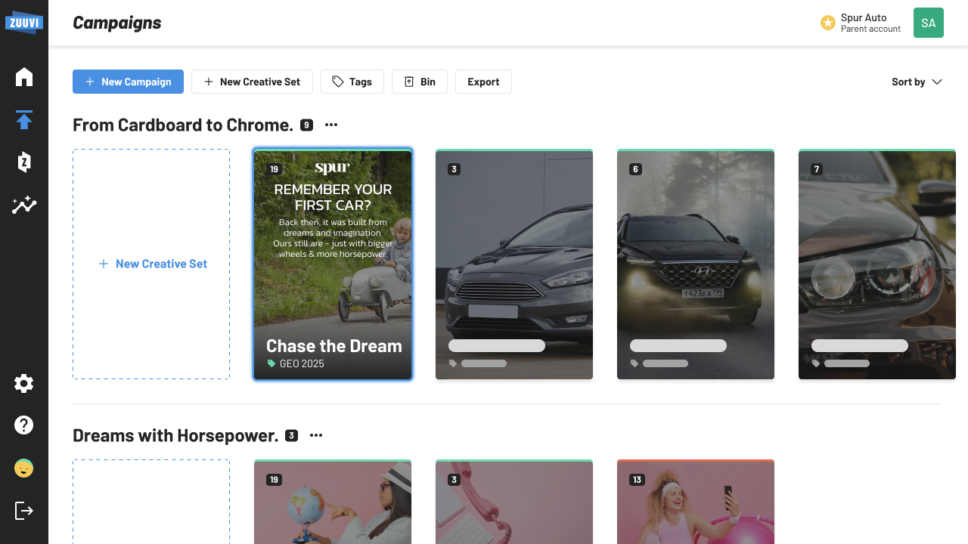Screen dimensions: 968x544
Task: Open the Z tag icon in the sidebar
Action: tap(24, 162)
